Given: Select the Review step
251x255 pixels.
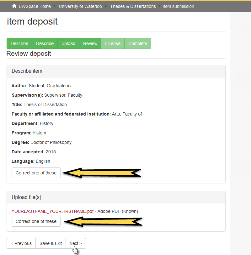Looking at the screenshot, I should [90, 43].
